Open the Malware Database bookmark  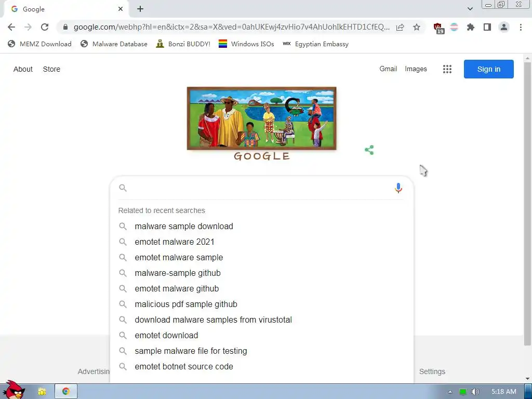(114, 44)
